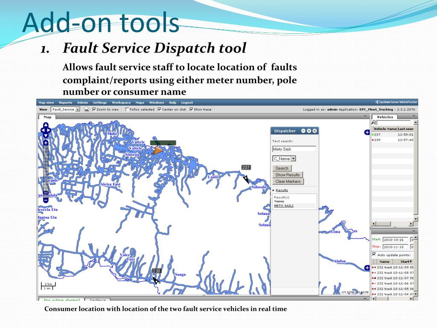Pan the map down with the south arrow
Image resolution: width=437 pixels, height=328 pixels.
(x=46, y=135)
